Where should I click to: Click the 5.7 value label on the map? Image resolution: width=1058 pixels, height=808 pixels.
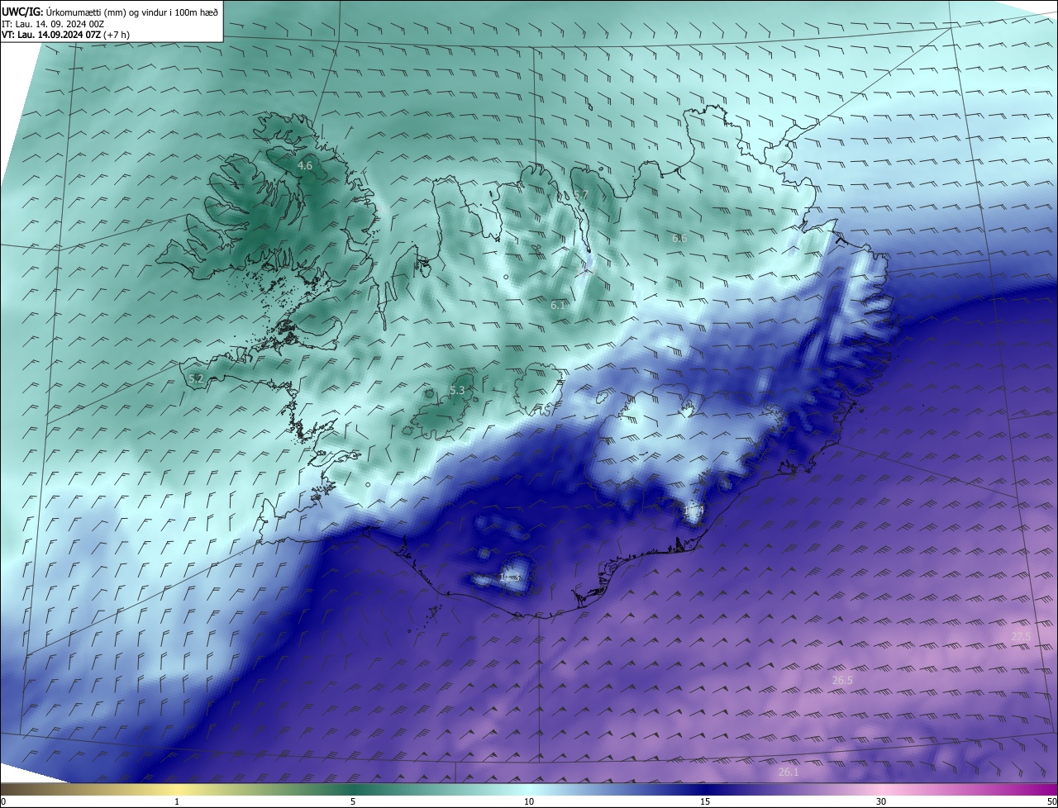pos(581,195)
